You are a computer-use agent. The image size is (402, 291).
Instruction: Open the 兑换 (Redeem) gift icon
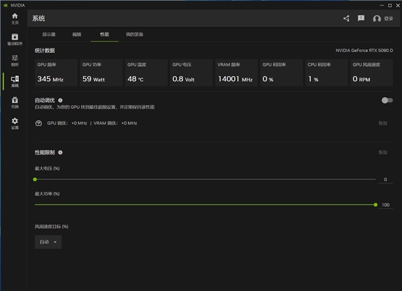(14, 102)
